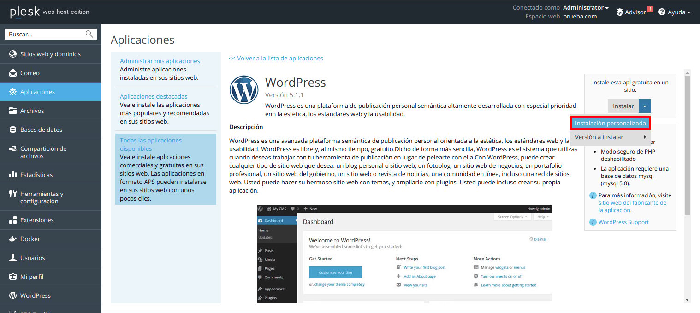
Task: Click the profile card icon beside Mi perfil
Action: [x=13, y=277]
